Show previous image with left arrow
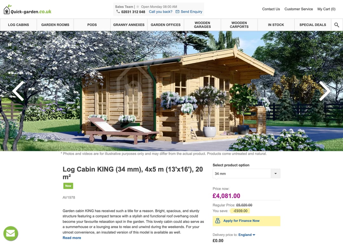The width and height of the screenshot is (343, 244). [18, 91]
